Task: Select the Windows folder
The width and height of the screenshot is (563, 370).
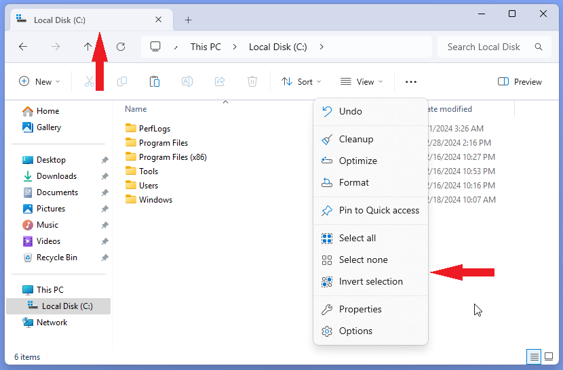Action: [x=149, y=200]
